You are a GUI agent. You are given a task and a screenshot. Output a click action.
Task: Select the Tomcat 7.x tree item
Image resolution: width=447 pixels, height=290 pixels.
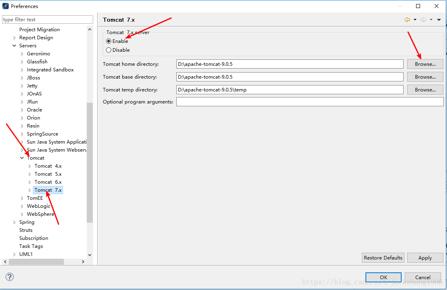[48, 190]
